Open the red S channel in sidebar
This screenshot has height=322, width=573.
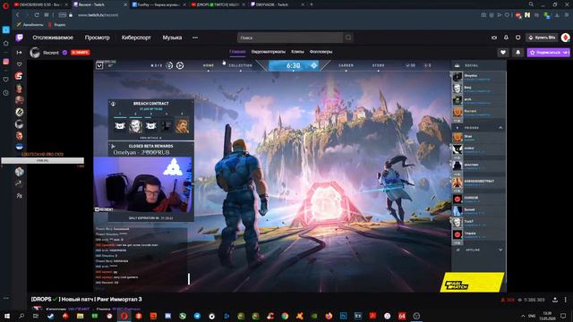(x=20, y=76)
